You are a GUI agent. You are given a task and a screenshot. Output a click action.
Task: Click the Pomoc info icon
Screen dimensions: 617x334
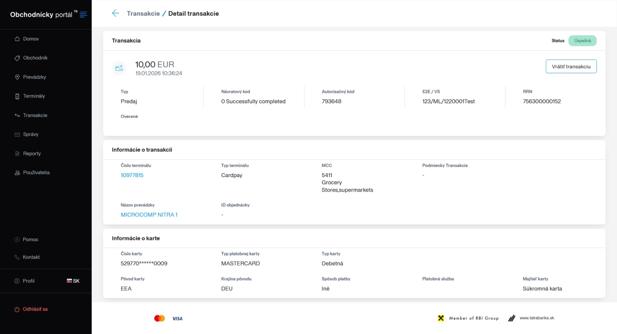pyautogui.click(x=17, y=239)
